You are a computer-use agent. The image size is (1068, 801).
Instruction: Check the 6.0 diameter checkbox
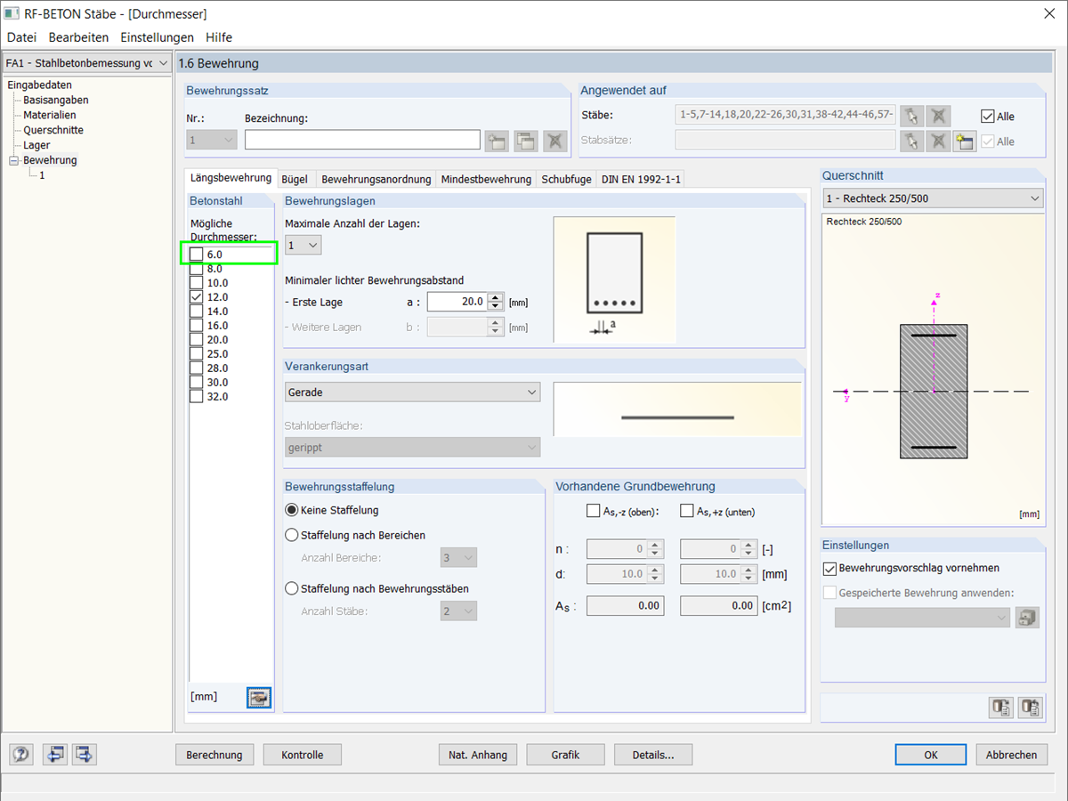197,255
